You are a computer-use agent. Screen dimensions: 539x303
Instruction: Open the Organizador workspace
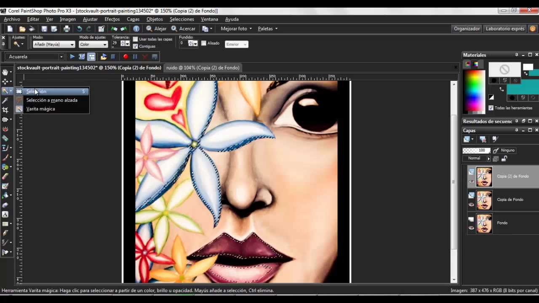[x=467, y=29]
